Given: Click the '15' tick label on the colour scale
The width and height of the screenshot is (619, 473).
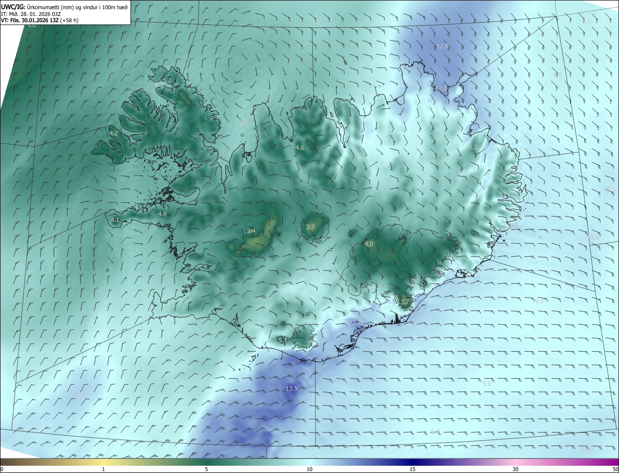Looking at the screenshot, I should coord(413,469).
